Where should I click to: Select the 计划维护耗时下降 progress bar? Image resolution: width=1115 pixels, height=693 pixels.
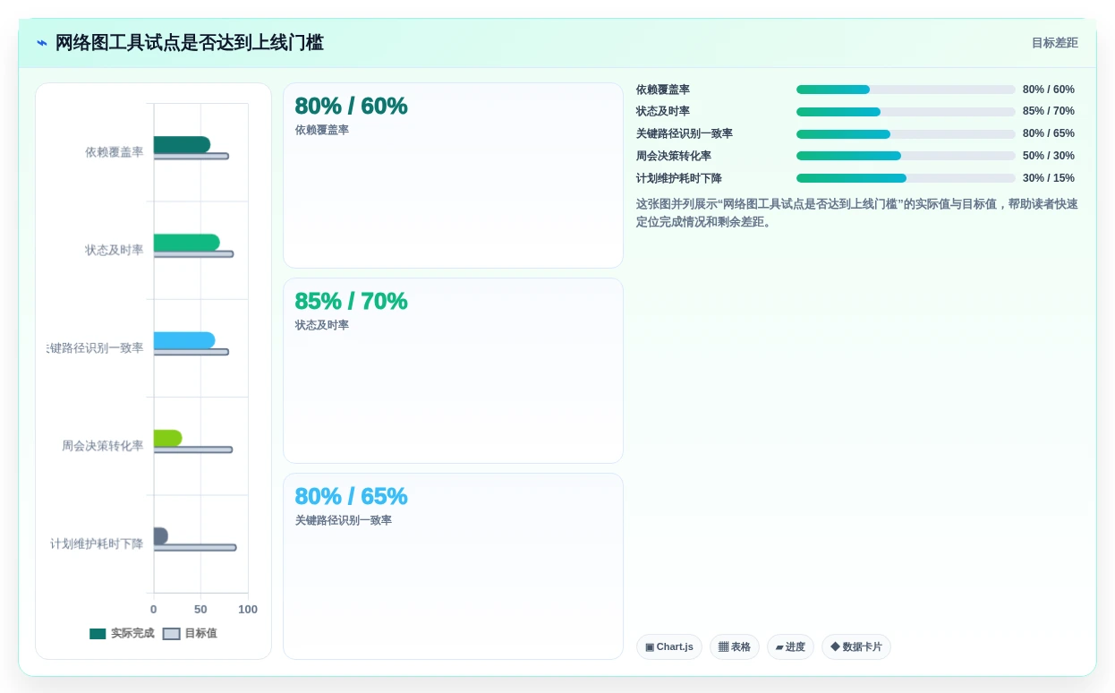(x=906, y=178)
